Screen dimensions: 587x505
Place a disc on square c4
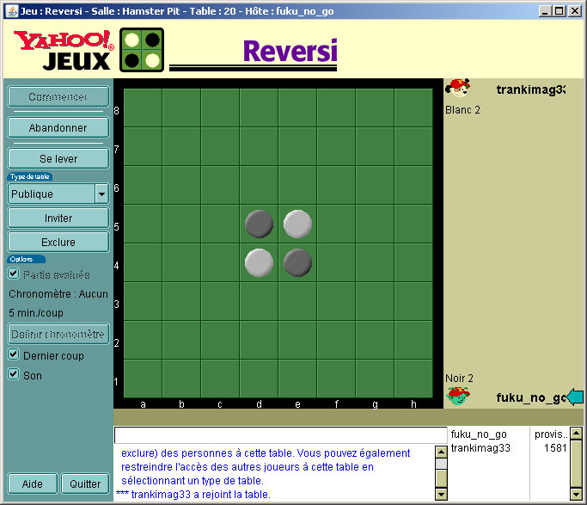tap(220, 263)
